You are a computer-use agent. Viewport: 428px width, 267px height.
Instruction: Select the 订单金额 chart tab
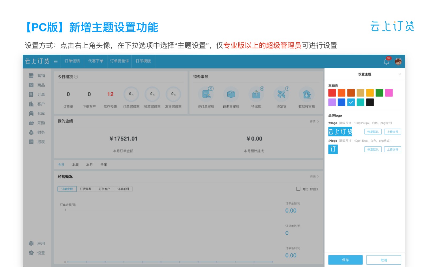click(x=67, y=189)
